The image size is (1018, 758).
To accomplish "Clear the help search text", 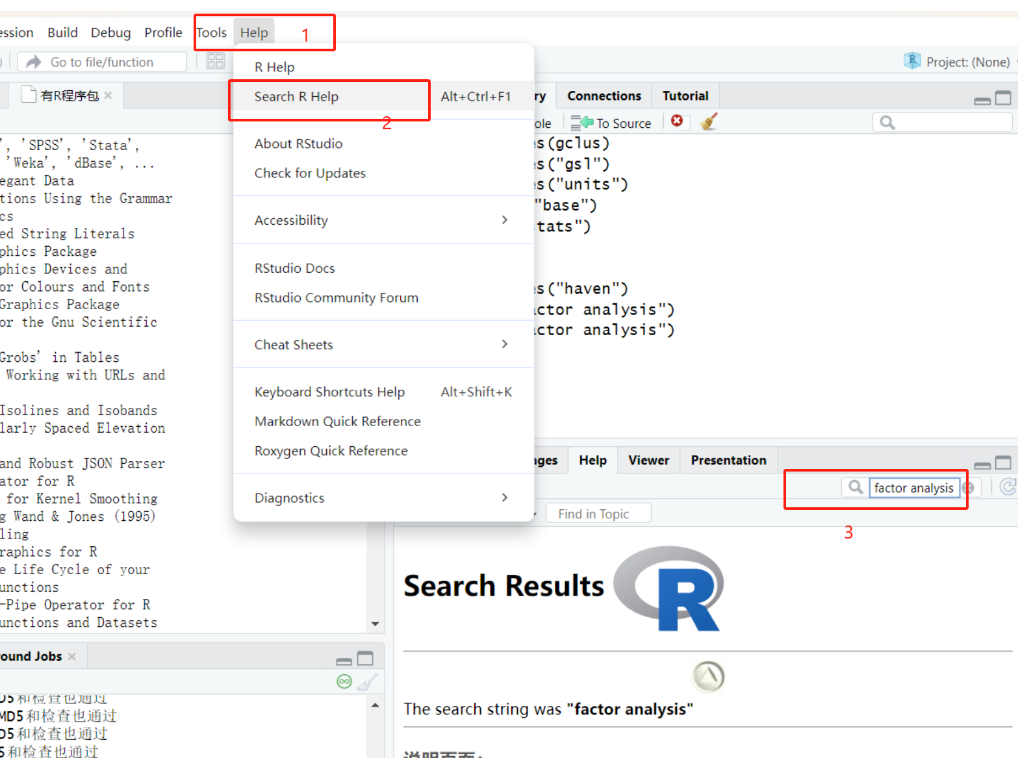I will [x=968, y=488].
